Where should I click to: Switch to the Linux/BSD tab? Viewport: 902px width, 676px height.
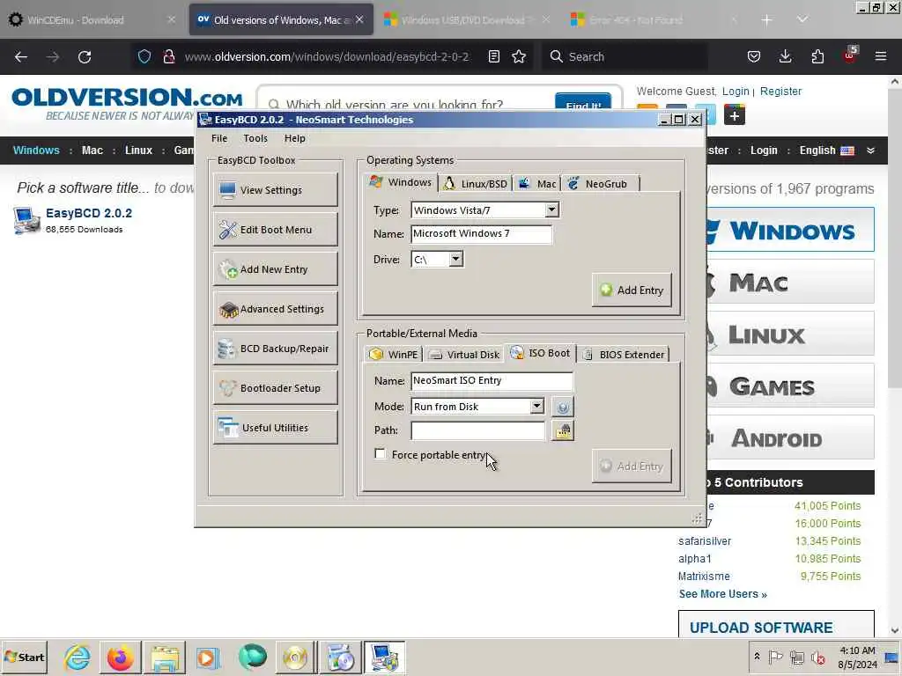[475, 184]
